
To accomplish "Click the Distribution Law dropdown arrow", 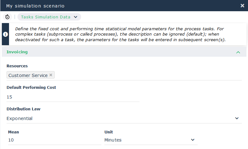I will (x=237, y=118).
